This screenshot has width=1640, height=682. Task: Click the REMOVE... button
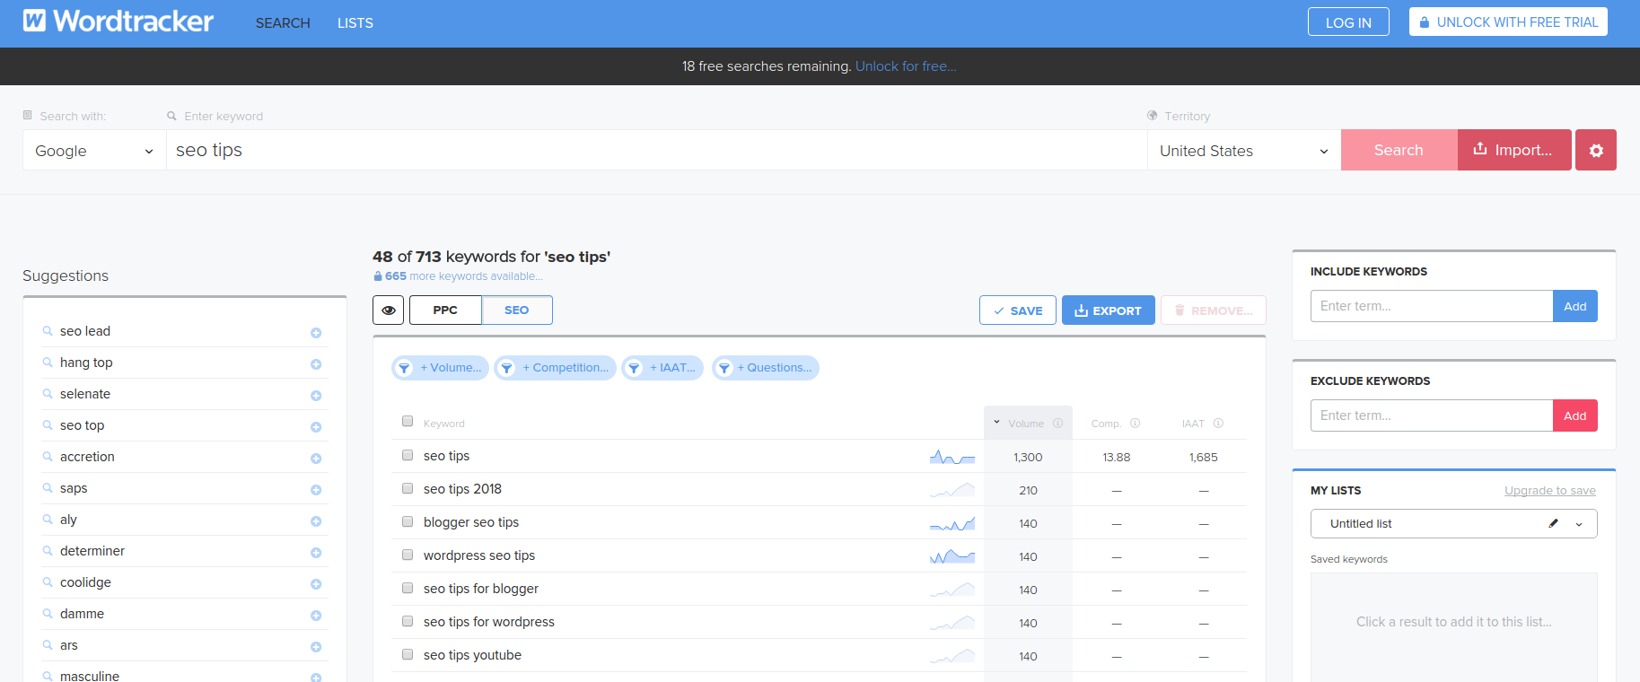click(1214, 310)
